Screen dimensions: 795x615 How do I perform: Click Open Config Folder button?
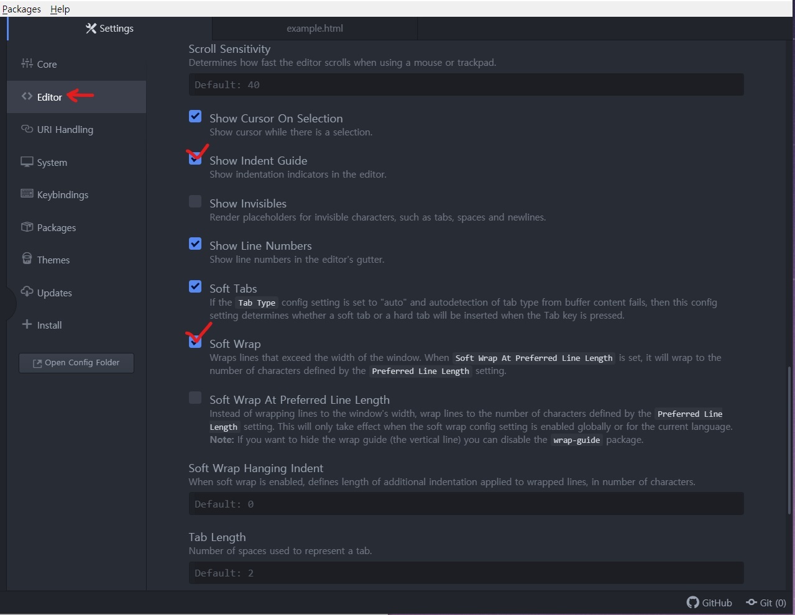pos(76,363)
